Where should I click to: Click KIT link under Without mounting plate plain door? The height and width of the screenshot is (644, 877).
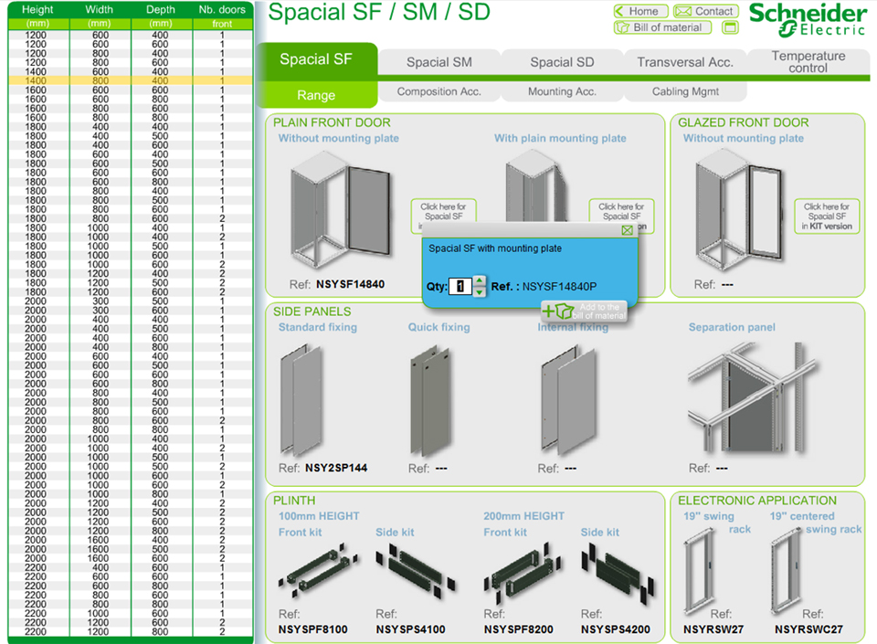[444, 211]
